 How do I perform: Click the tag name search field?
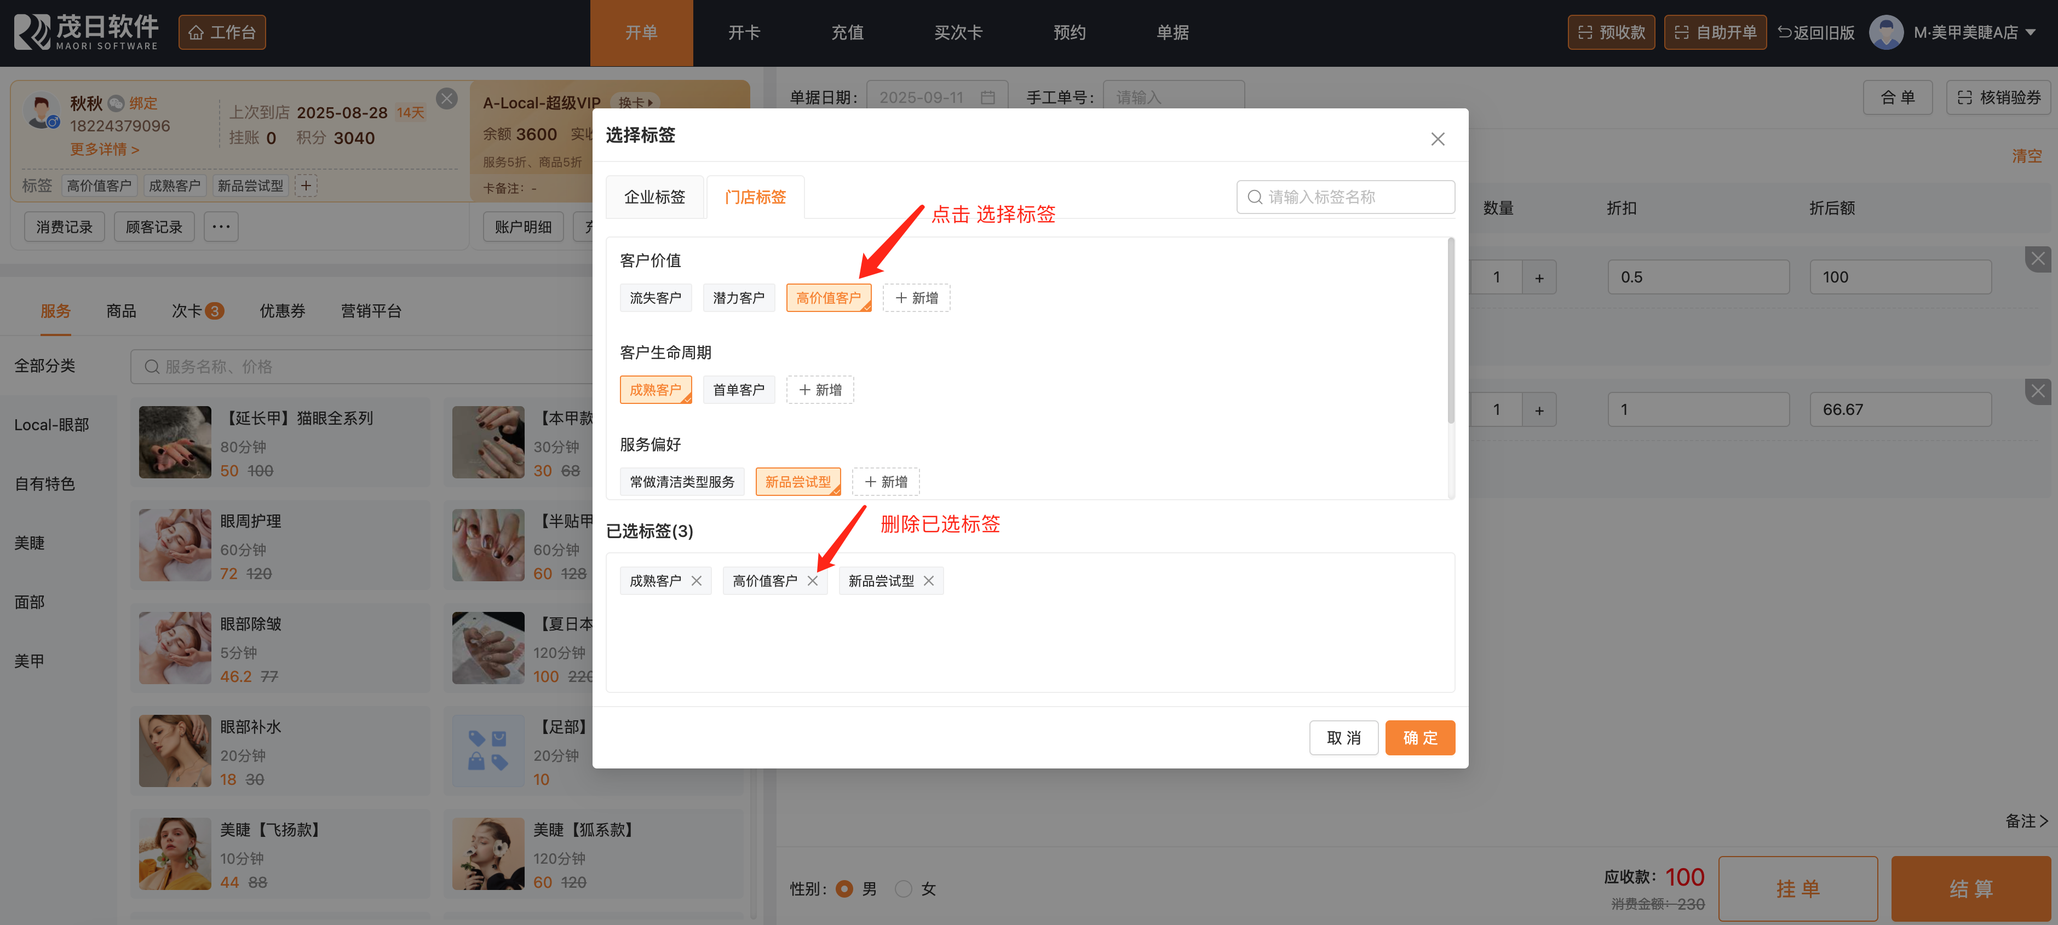click(x=1346, y=197)
